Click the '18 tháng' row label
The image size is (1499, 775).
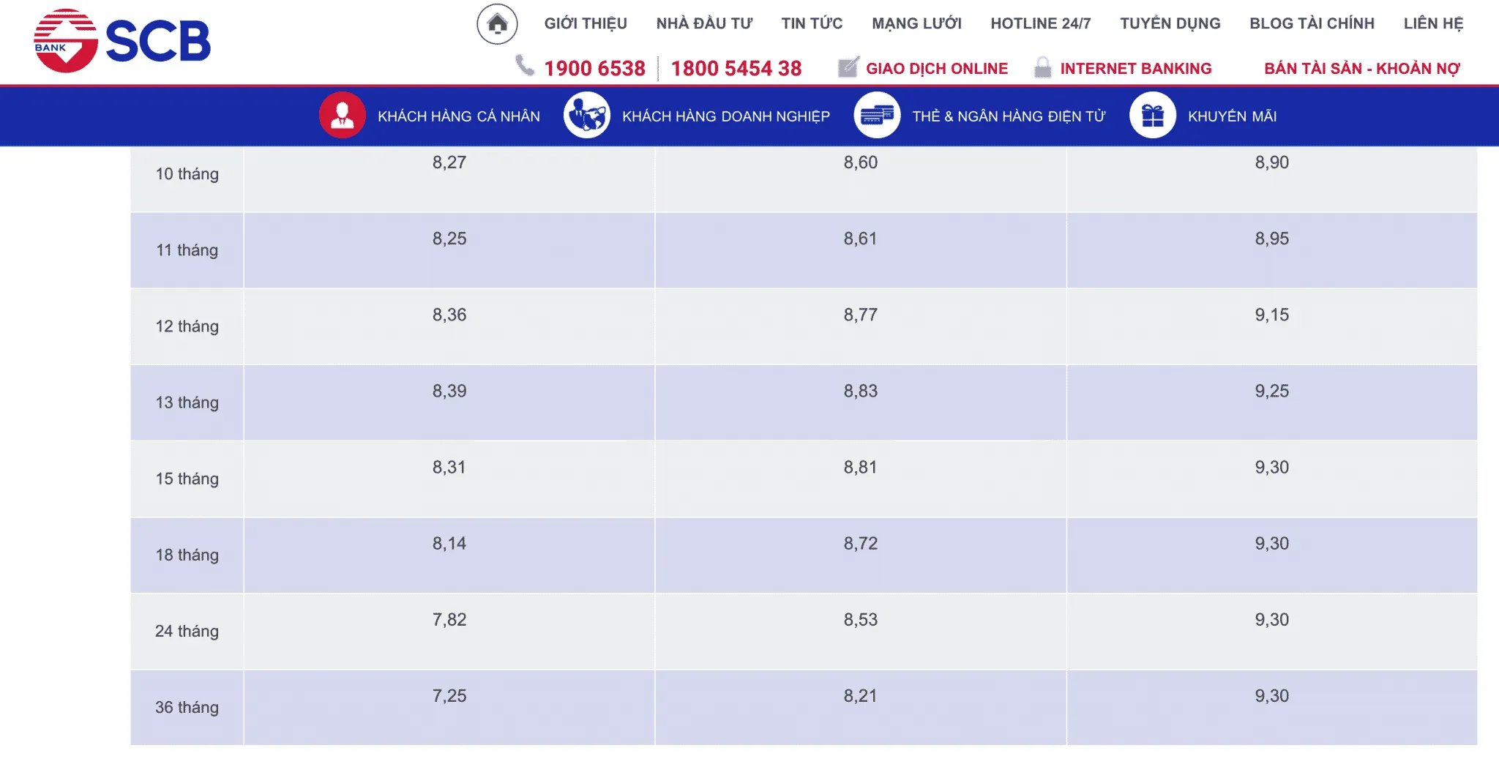pyautogui.click(x=187, y=555)
